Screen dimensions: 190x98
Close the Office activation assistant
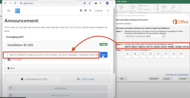(x=188, y=15)
